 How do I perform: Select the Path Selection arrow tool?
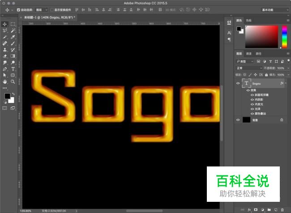[4, 75]
